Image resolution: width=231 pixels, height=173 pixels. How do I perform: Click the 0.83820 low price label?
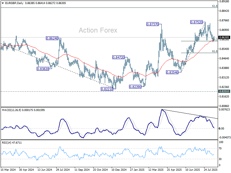tap(43, 69)
